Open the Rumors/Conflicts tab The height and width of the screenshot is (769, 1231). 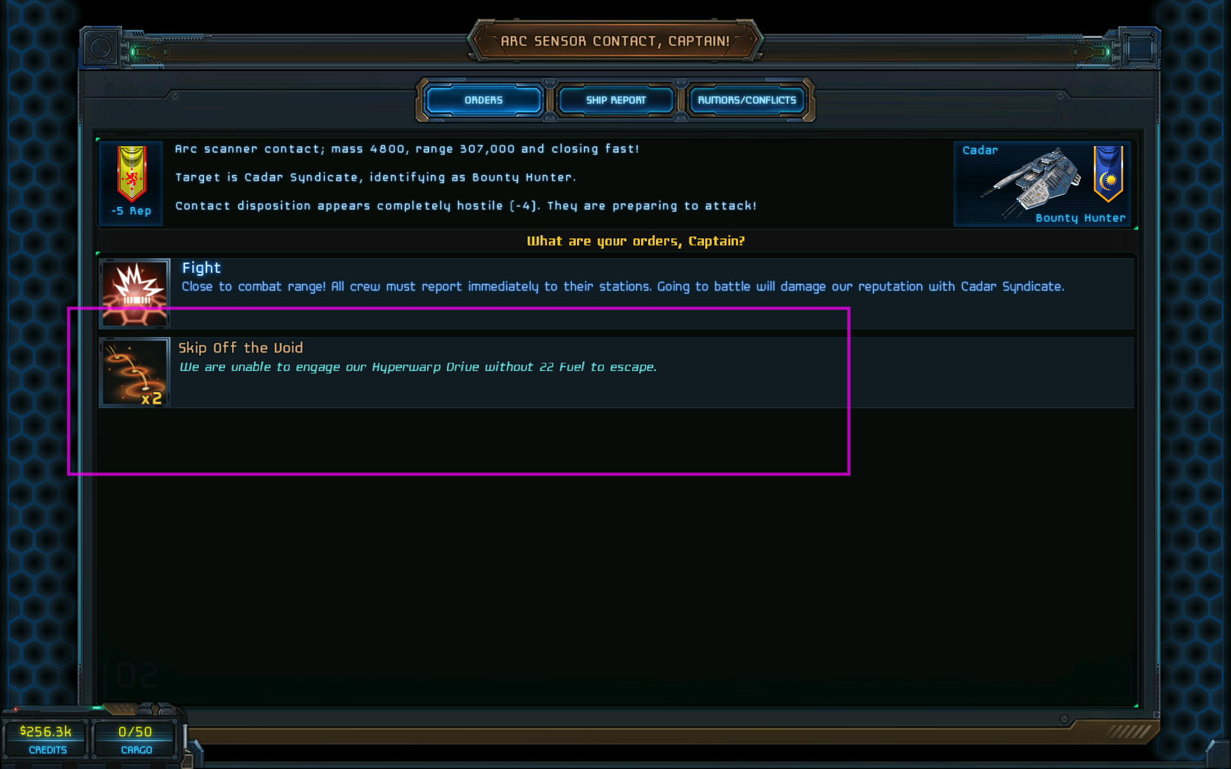coord(747,100)
